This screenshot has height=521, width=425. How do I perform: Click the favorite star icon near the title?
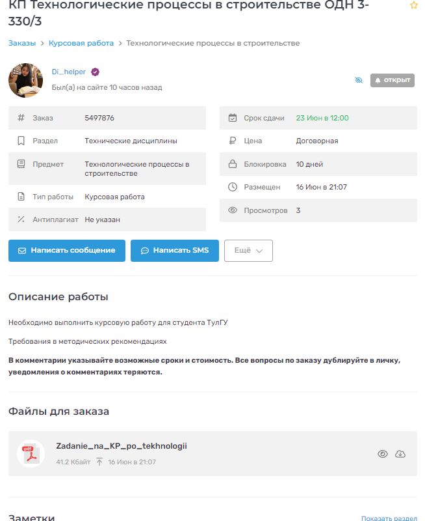coord(414,5)
